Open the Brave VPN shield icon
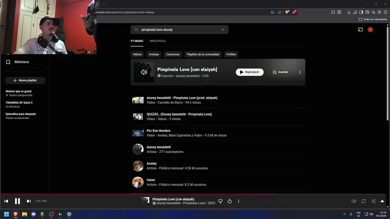390x219 pixels. tap(379, 12)
